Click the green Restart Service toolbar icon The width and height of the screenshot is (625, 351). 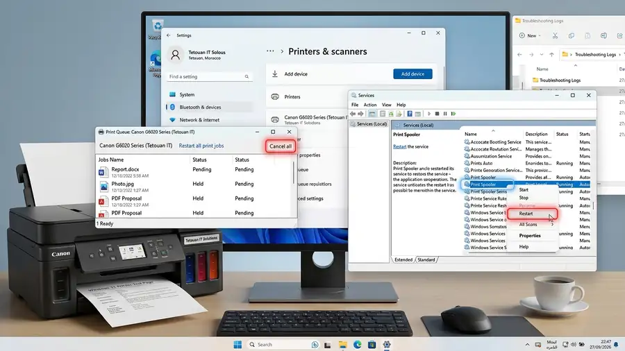click(453, 114)
